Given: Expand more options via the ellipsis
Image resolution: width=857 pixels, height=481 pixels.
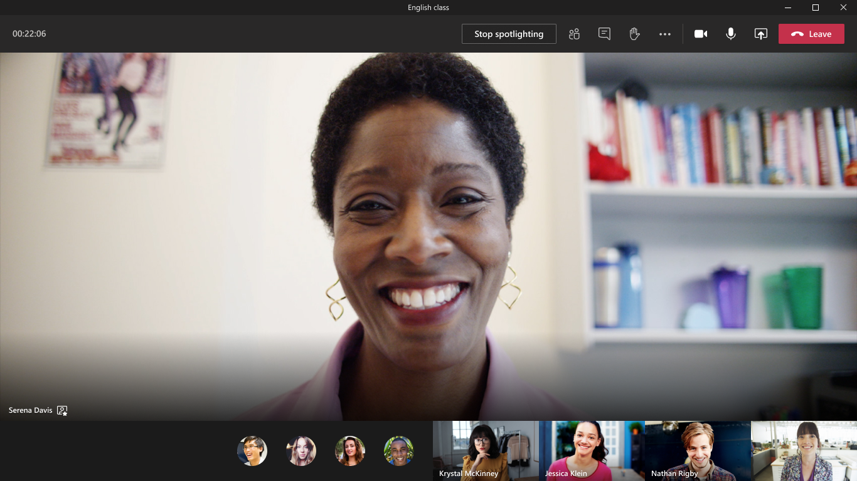Looking at the screenshot, I should point(665,34).
